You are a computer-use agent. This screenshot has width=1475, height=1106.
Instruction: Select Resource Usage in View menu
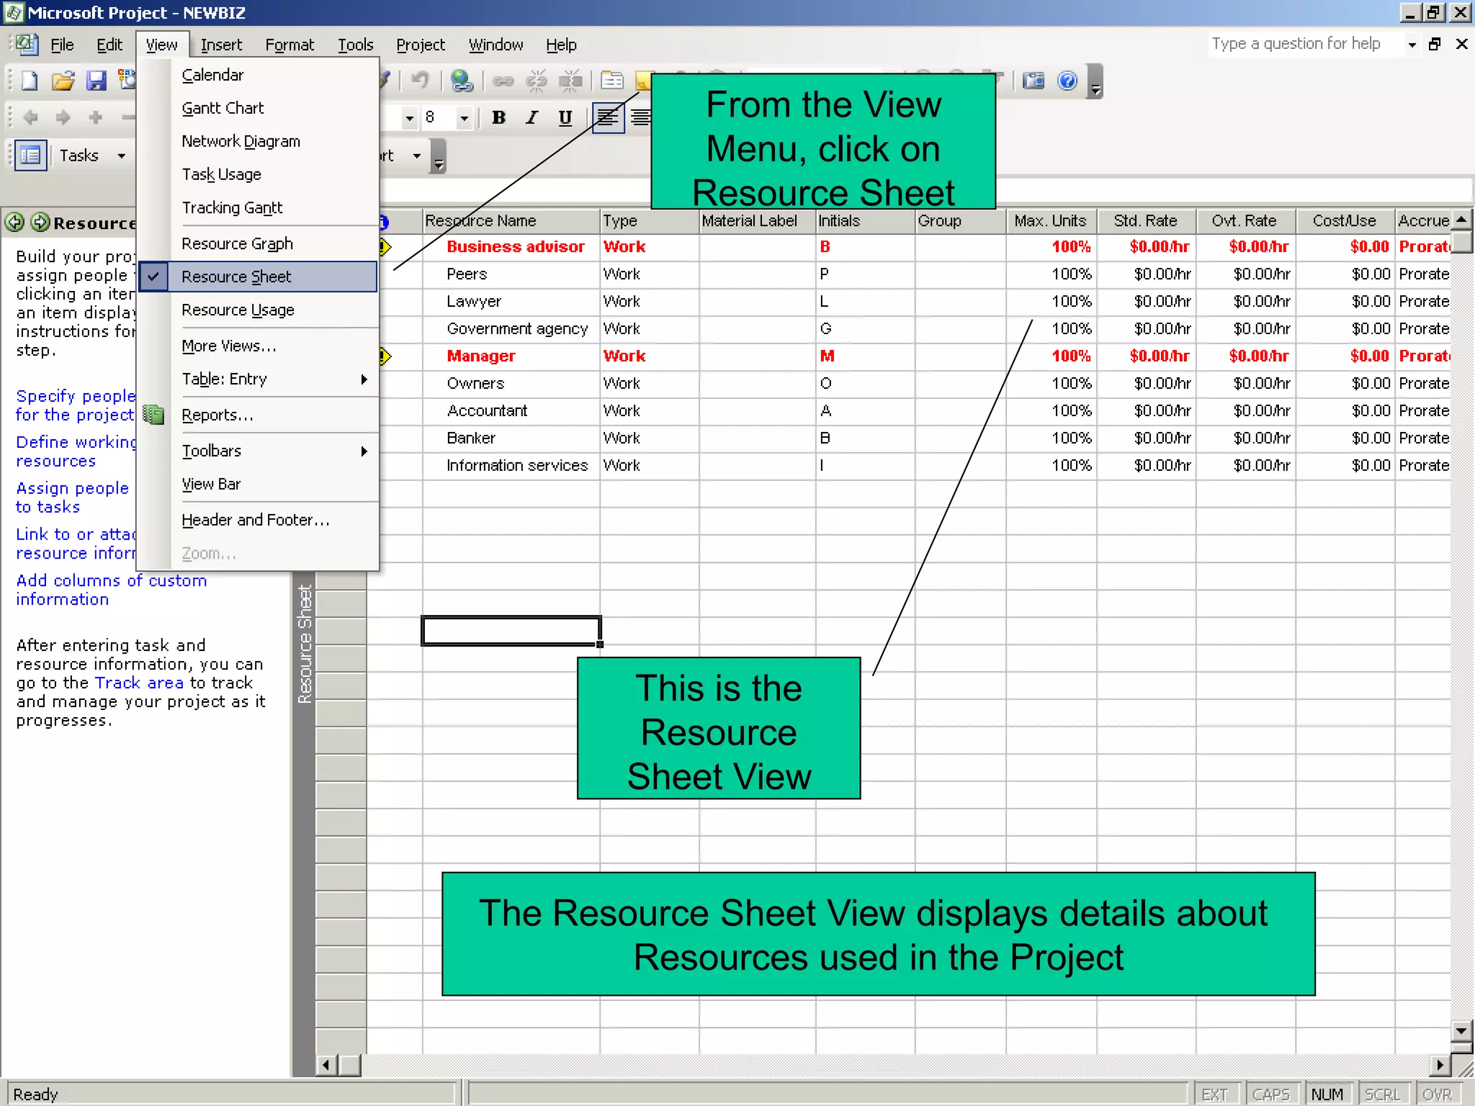tap(258, 310)
